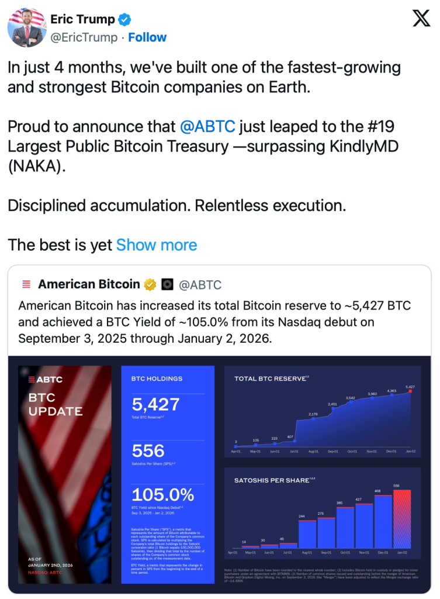Screen dimensions: 440x599
Task: Open the @ABTC mention link in tweet
Action: click(206, 126)
